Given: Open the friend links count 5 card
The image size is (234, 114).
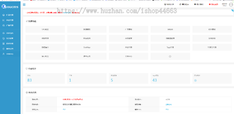Looking at the screenshot, I should [x=128, y=78].
